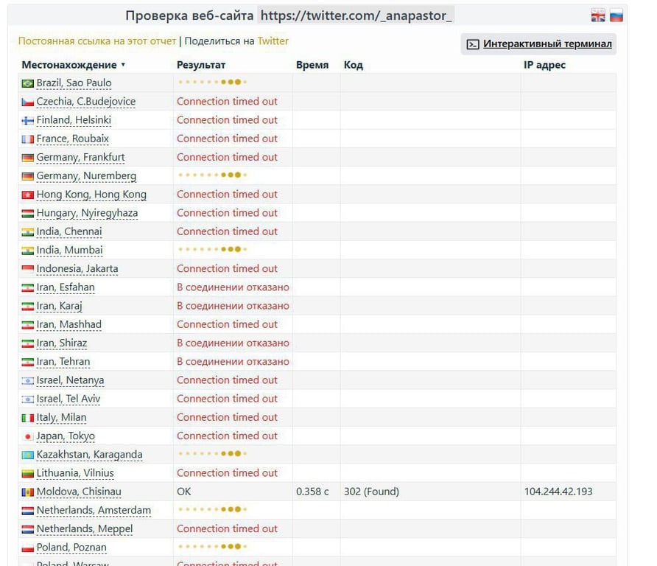The width and height of the screenshot is (657, 566).
Task: Share the report via Twitter link
Action: point(273,41)
